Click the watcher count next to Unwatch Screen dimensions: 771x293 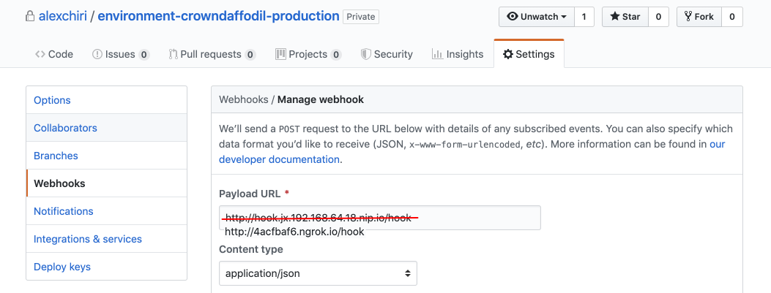(584, 17)
